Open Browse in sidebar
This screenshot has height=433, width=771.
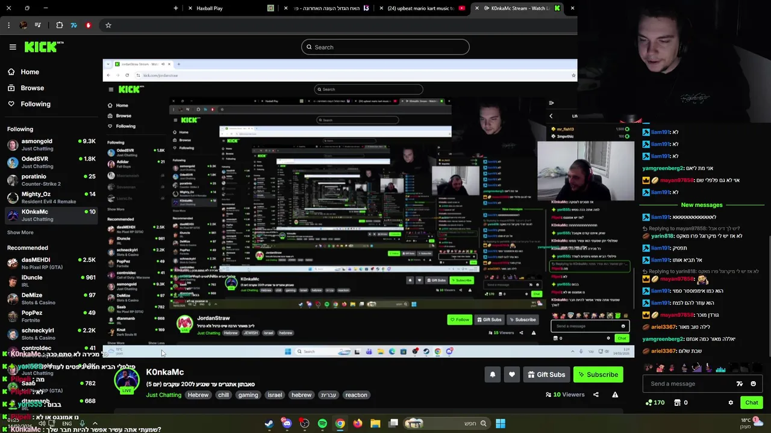25,88
